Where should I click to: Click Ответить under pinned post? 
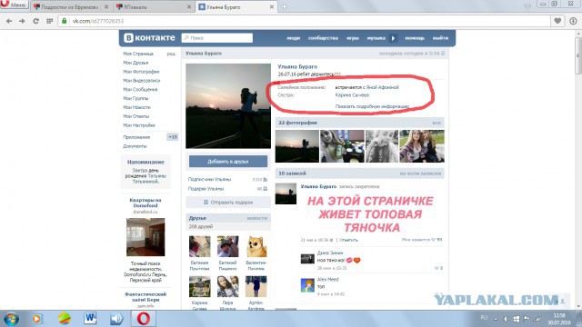click(x=348, y=240)
